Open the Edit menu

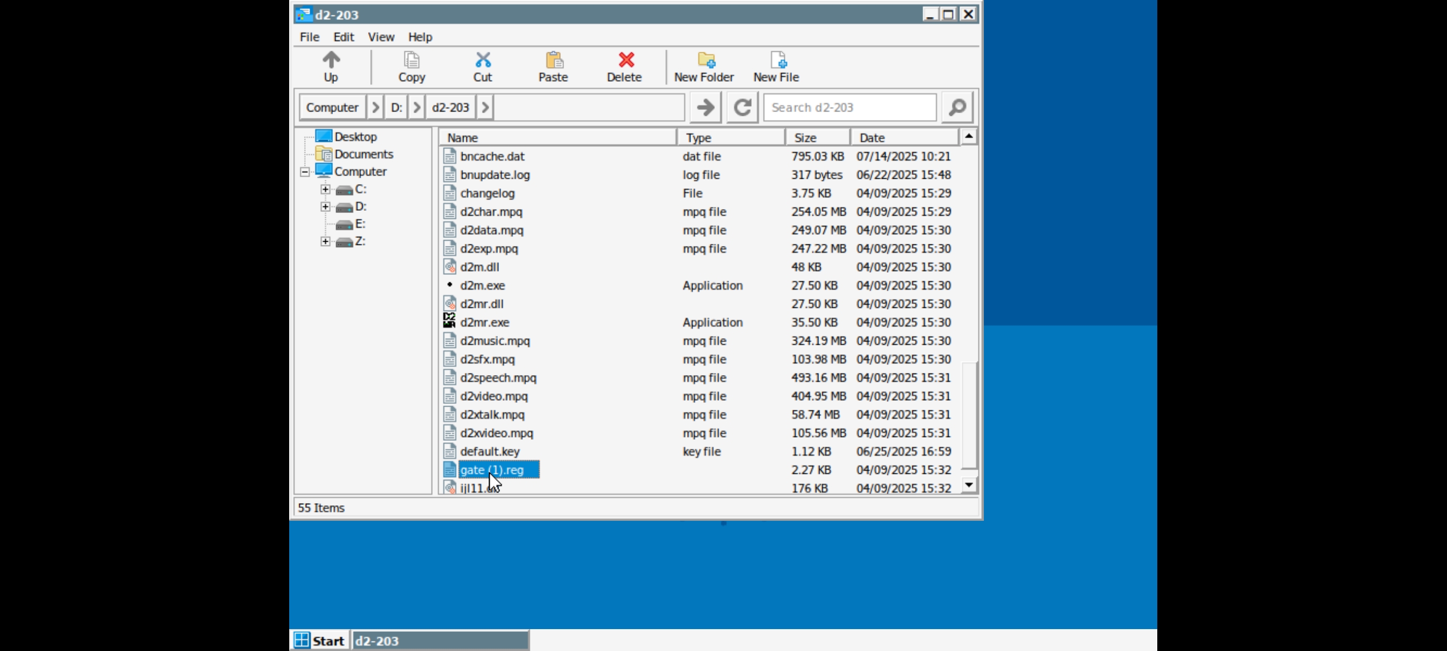coord(343,37)
